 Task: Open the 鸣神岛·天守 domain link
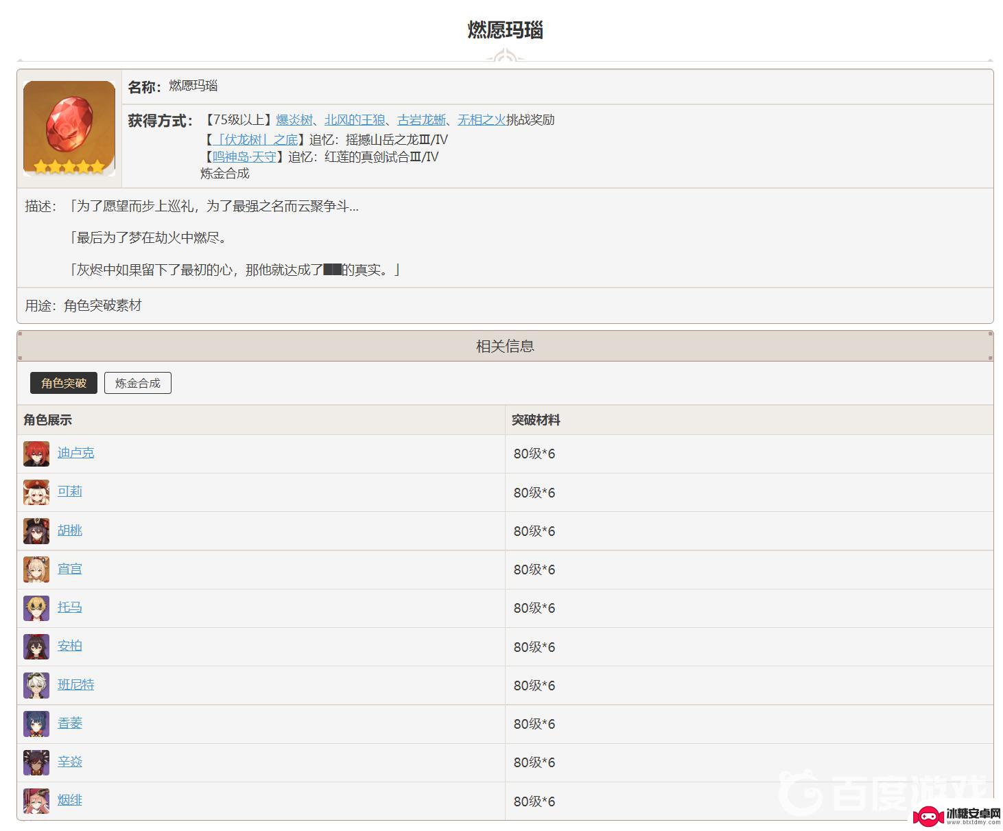coord(244,156)
